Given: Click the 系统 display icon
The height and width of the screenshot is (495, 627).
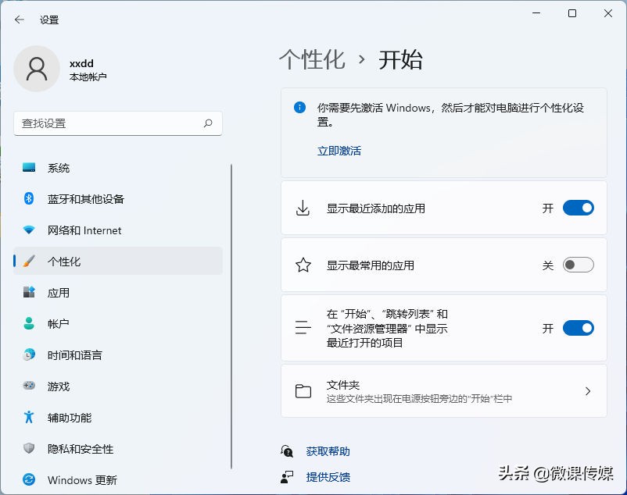Looking at the screenshot, I should coord(29,167).
